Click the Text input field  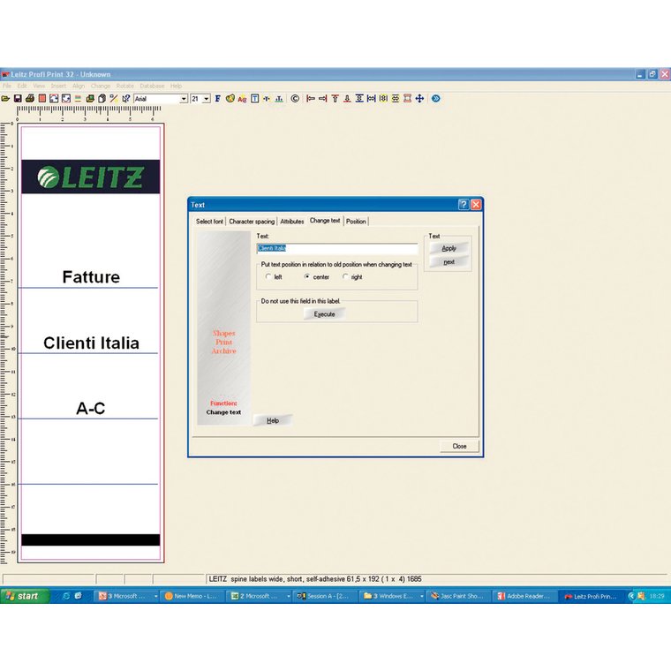pos(337,249)
